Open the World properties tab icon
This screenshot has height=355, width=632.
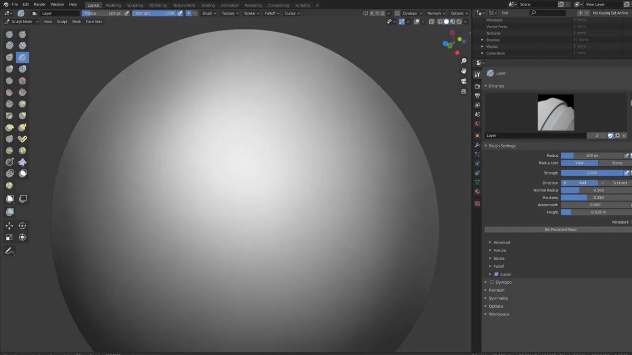pyautogui.click(x=477, y=124)
